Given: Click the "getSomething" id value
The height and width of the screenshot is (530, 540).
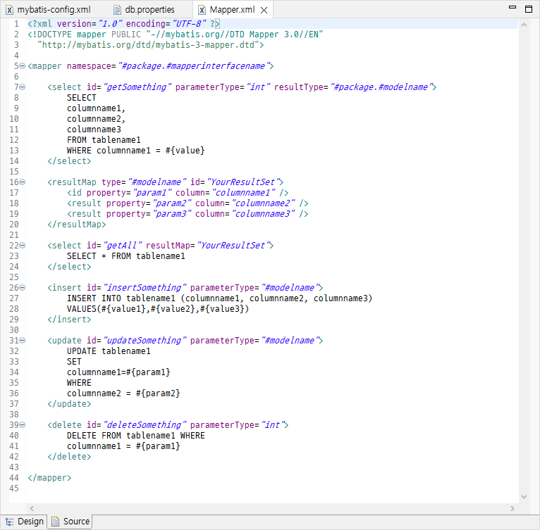Looking at the screenshot, I should tap(137, 87).
